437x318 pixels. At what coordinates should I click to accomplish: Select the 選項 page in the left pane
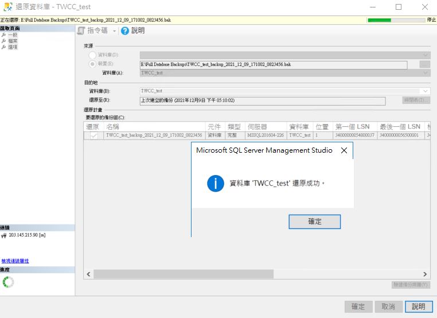[x=13, y=47]
